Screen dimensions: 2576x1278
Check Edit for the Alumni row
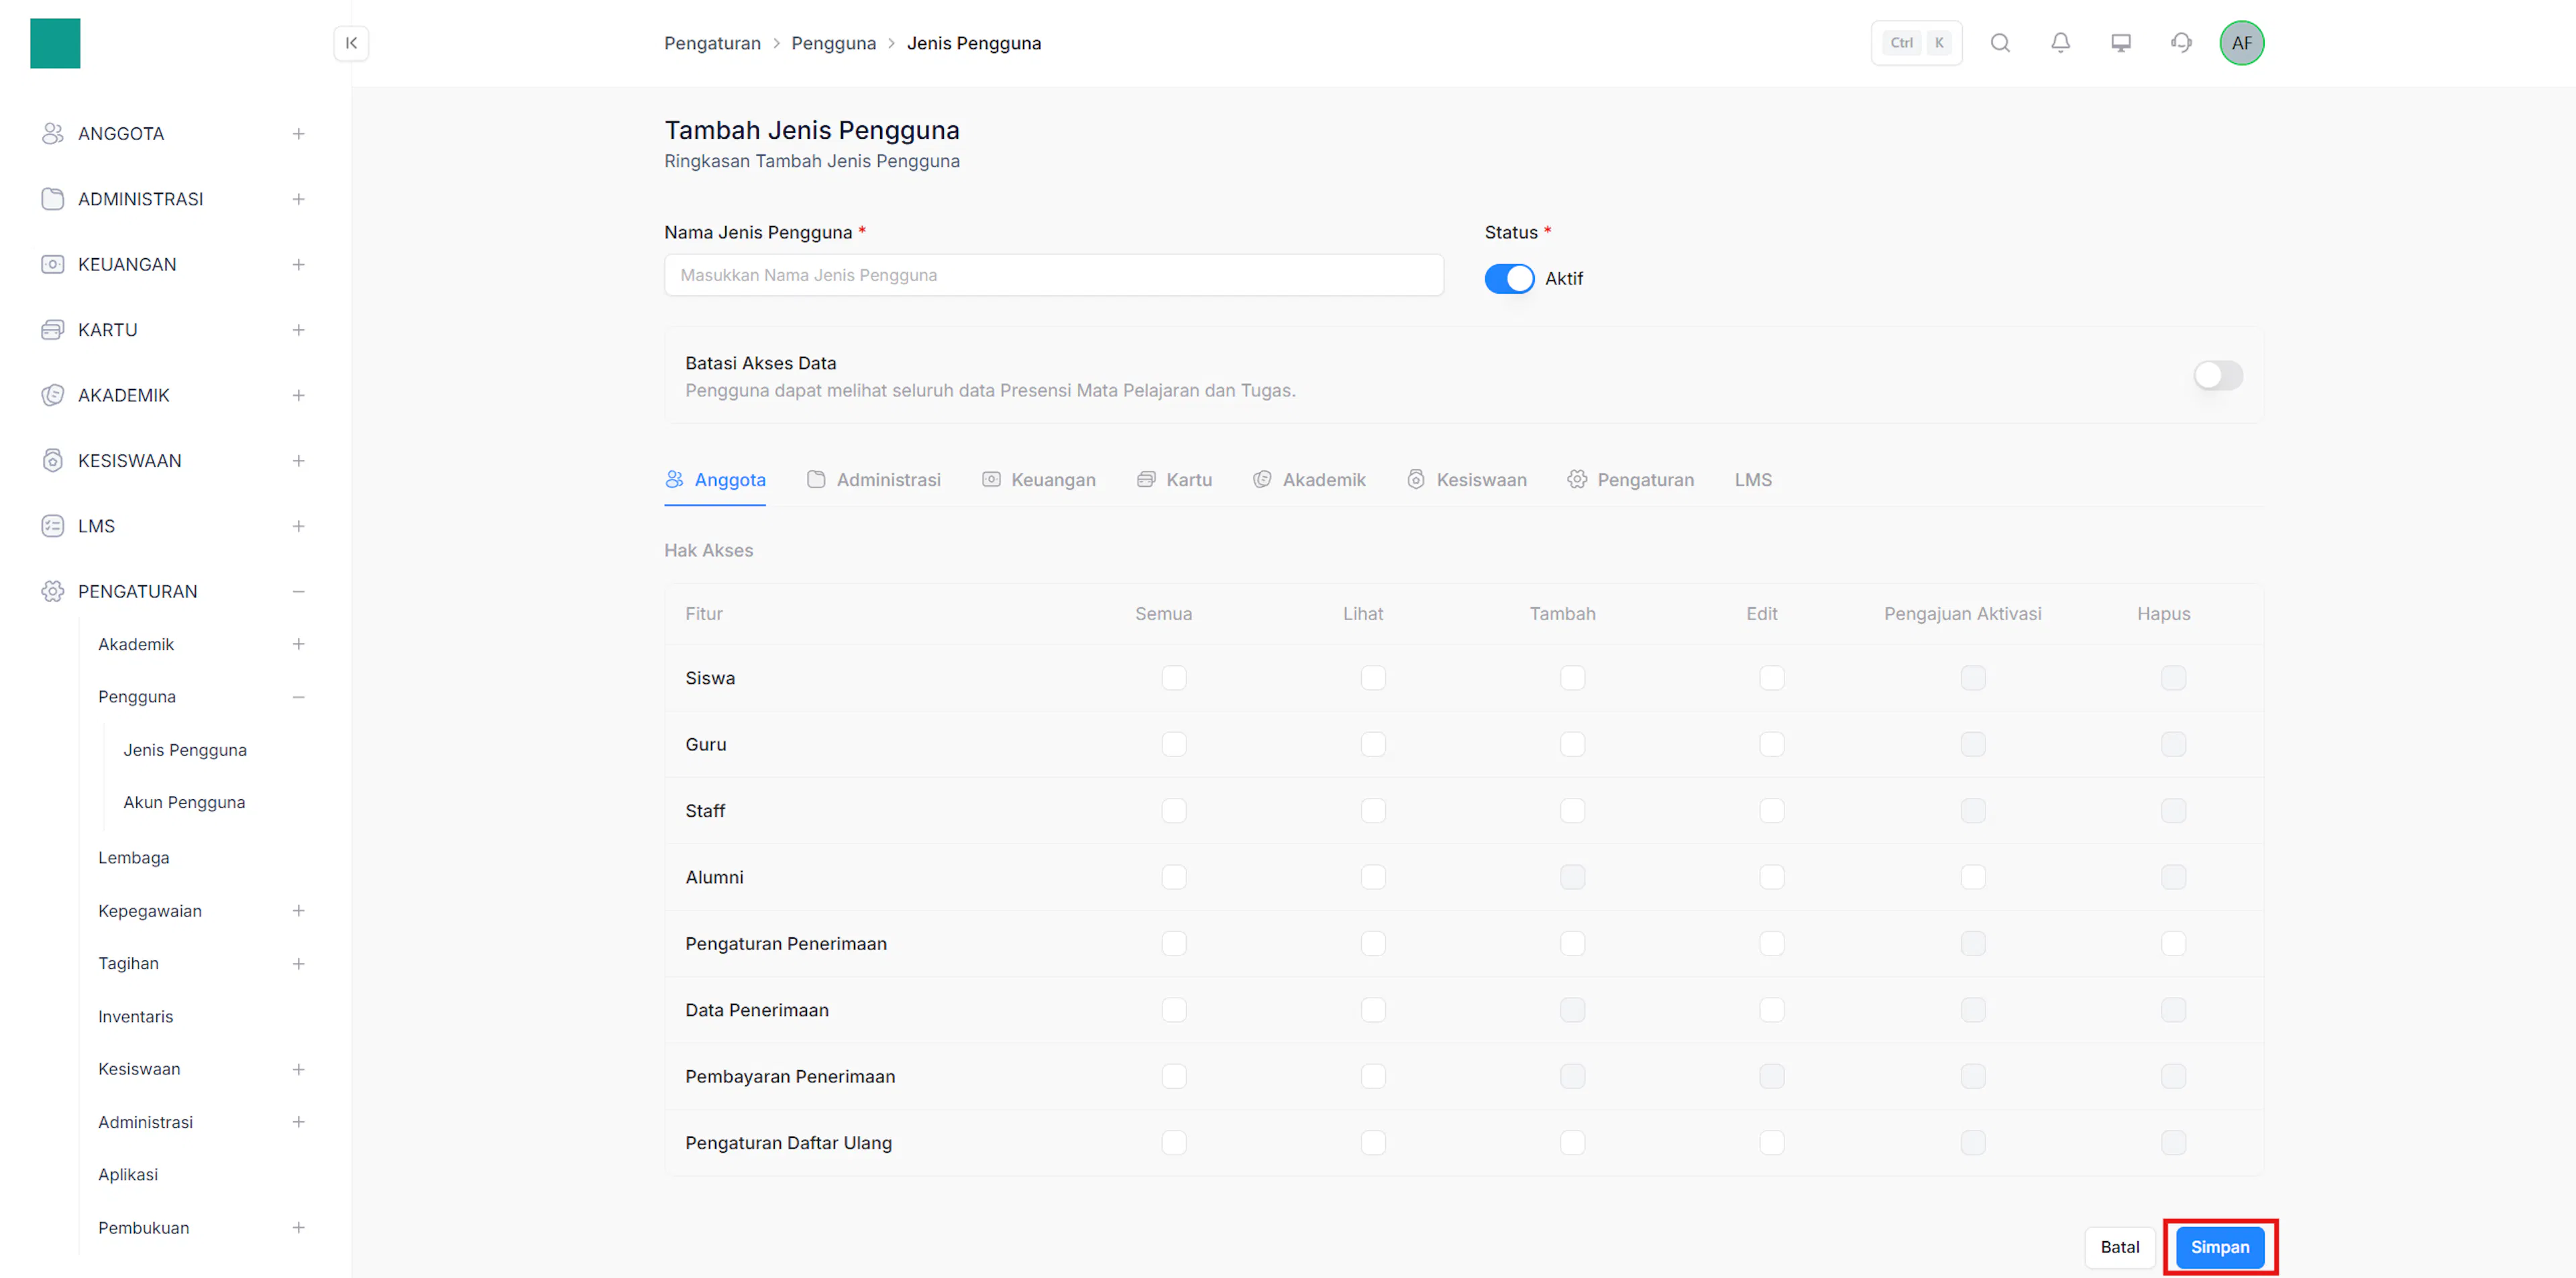pyautogui.click(x=1771, y=877)
